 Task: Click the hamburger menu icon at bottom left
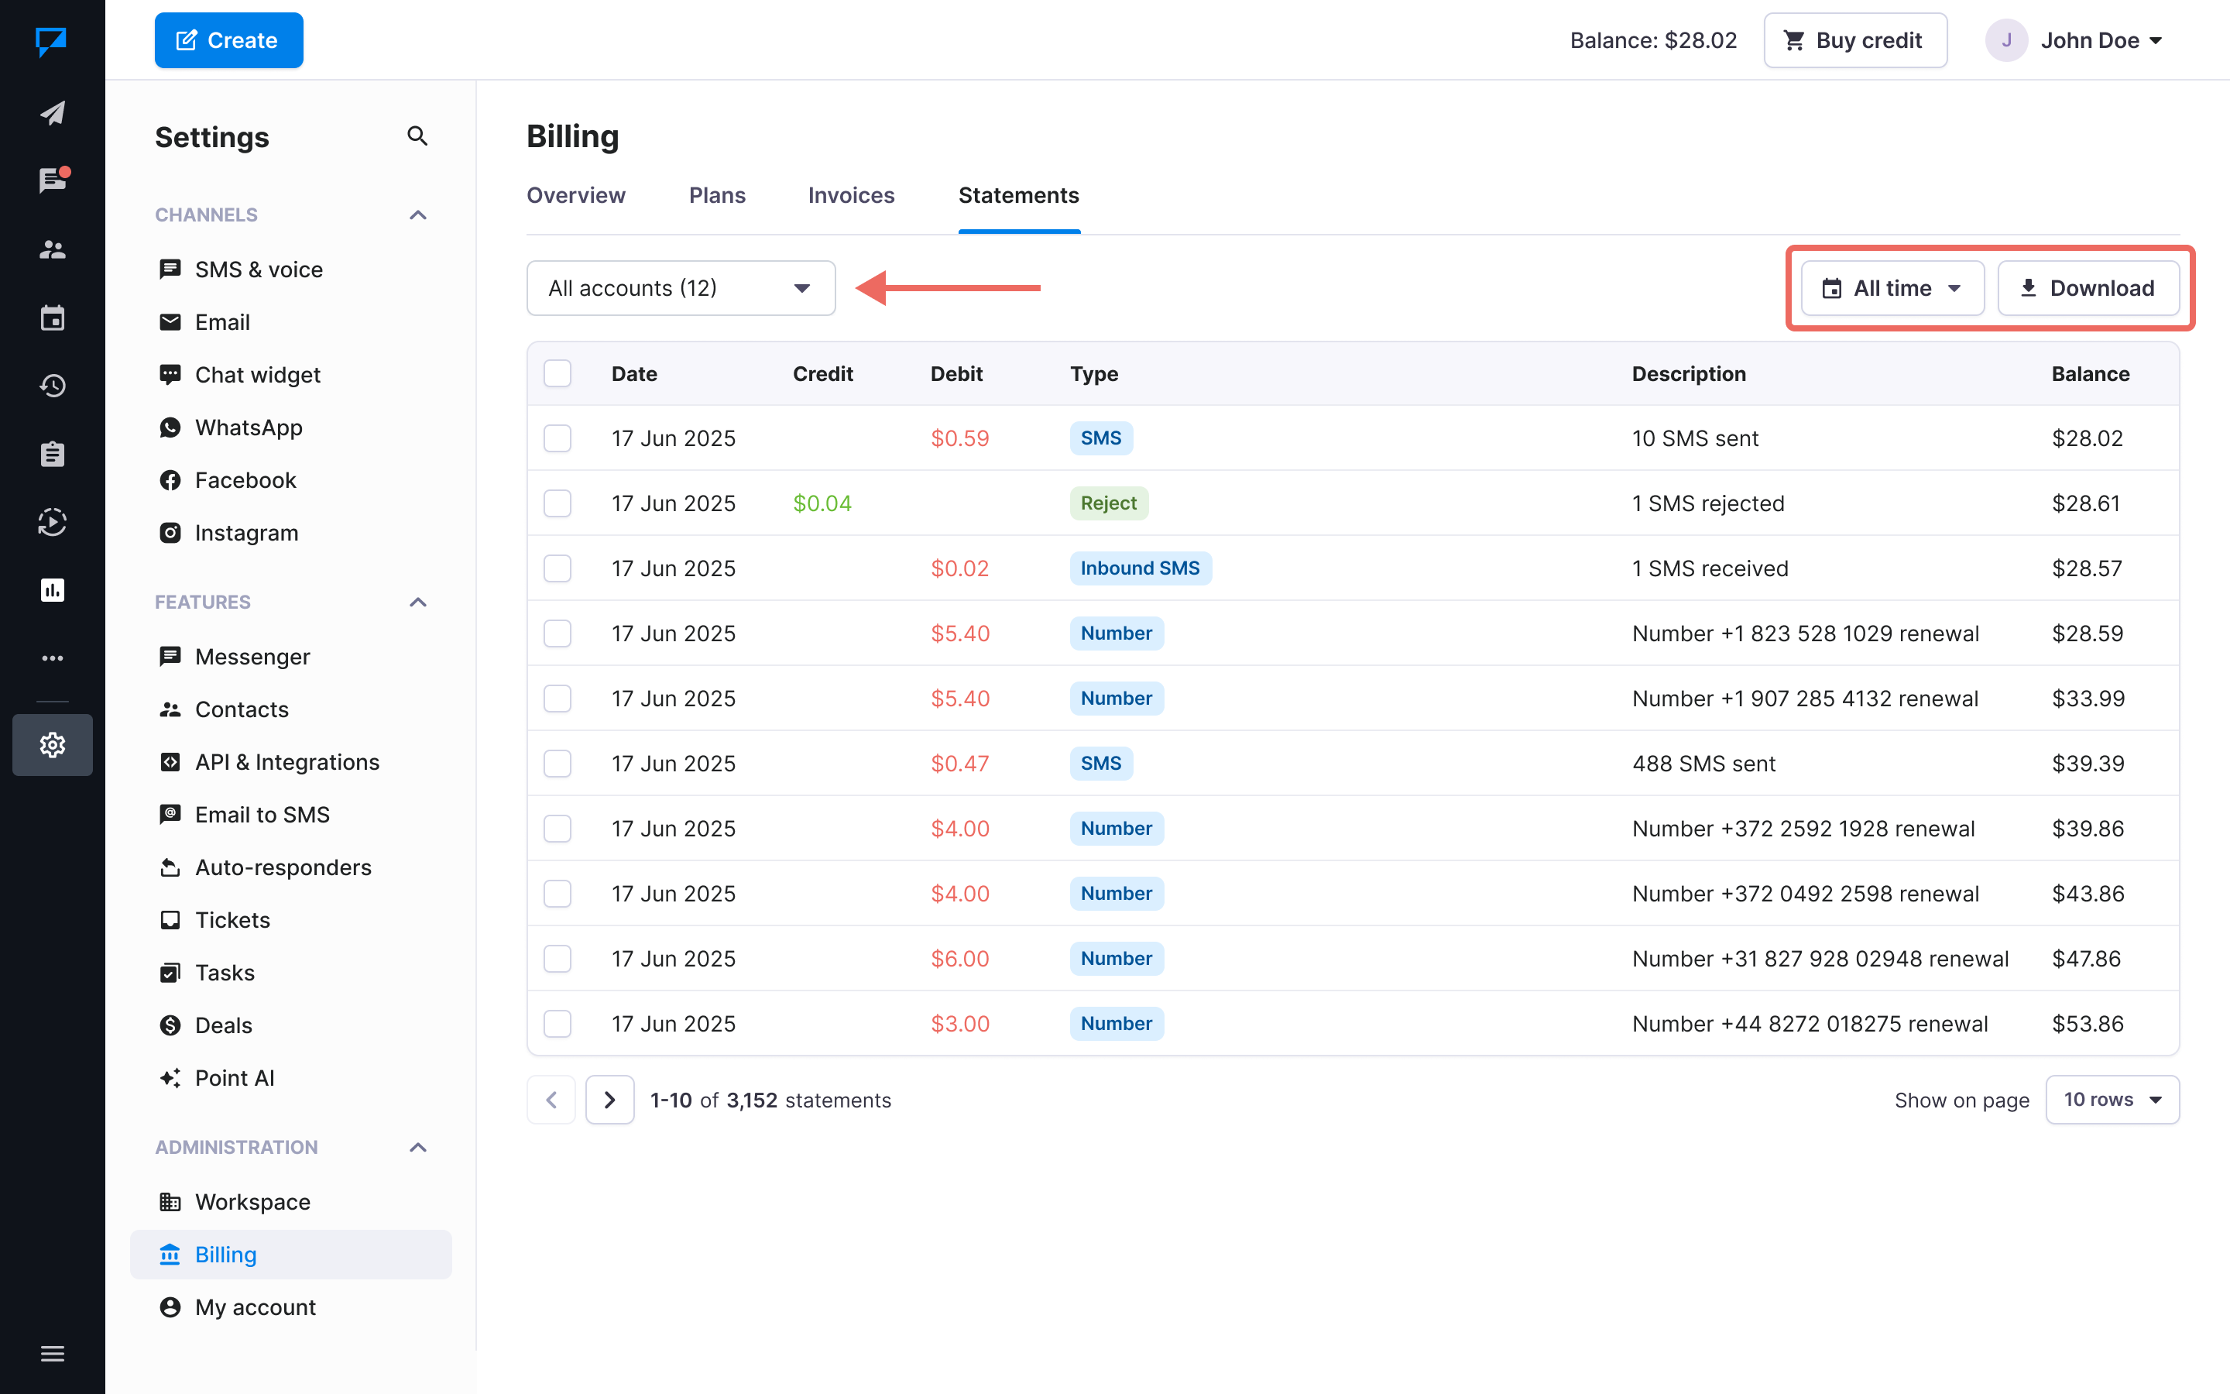pos(53,1354)
